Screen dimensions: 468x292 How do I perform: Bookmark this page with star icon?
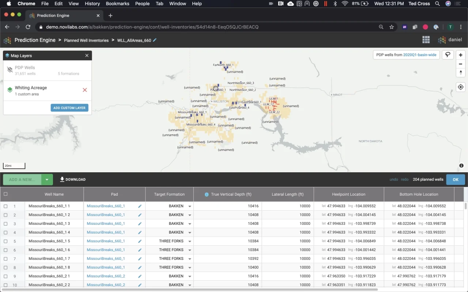click(392, 27)
